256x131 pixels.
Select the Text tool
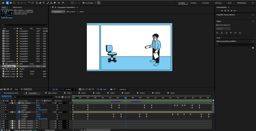[44, 3]
